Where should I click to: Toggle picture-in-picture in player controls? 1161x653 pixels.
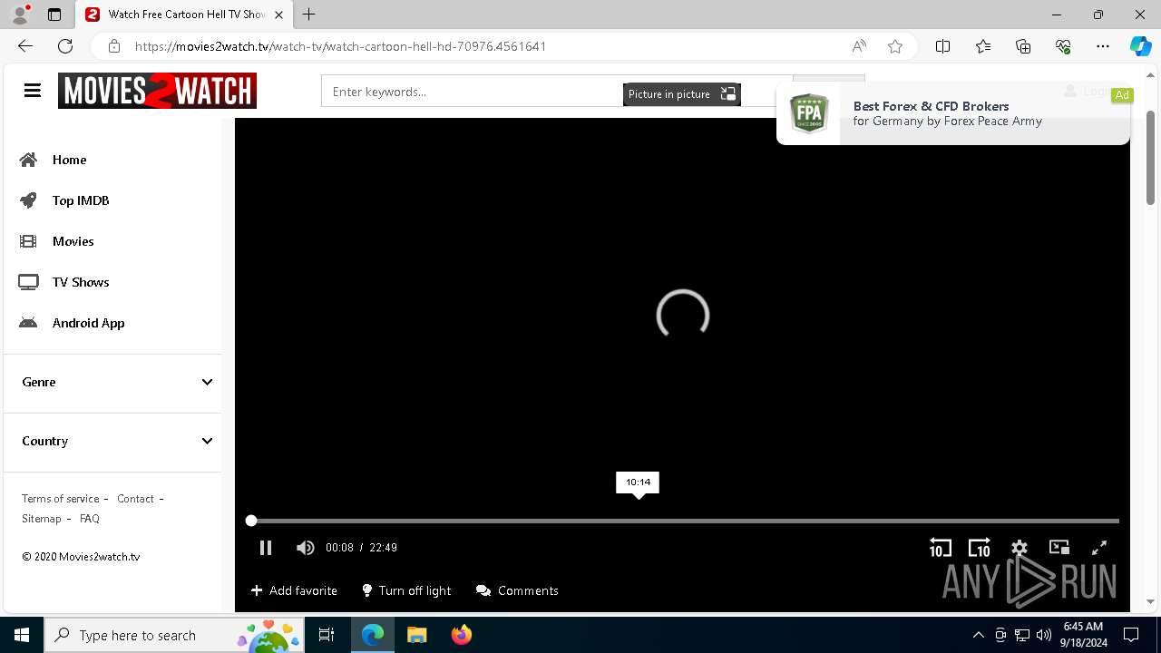coord(1059,547)
